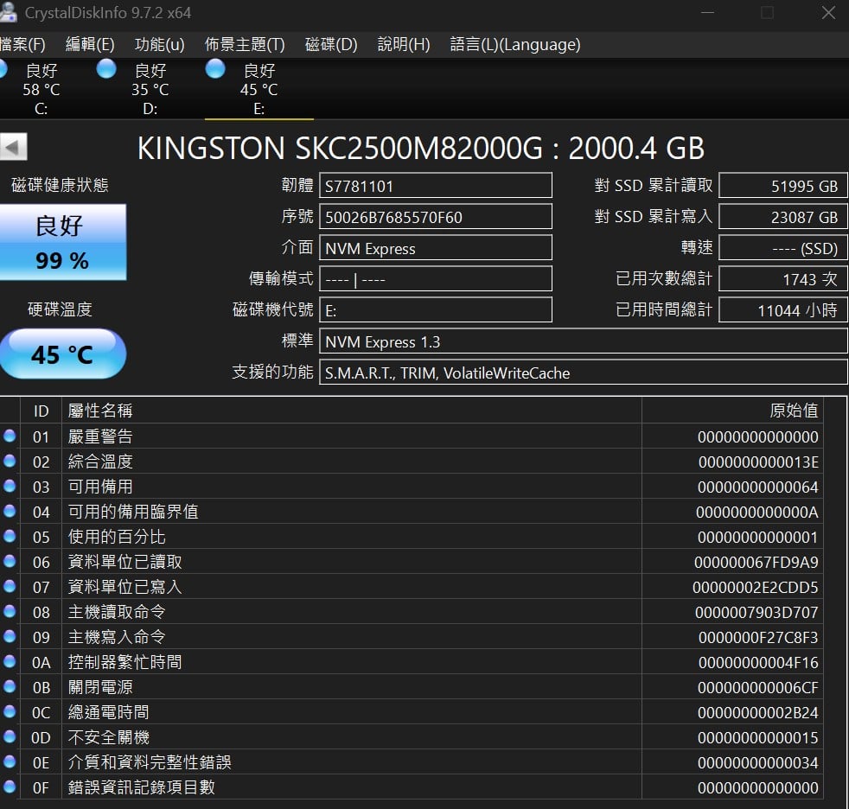Open the 佈景主題(T) menu
The width and height of the screenshot is (849, 809).
click(x=245, y=44)
